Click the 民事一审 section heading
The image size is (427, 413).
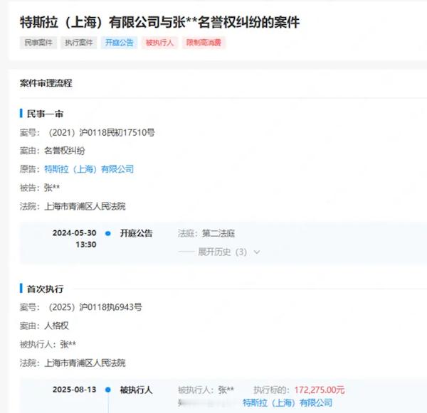[x=46, y=114]
